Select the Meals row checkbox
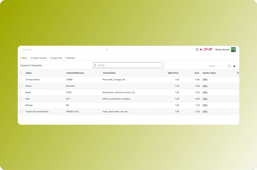This screenshot has height=170, width=257. point(21,92)
